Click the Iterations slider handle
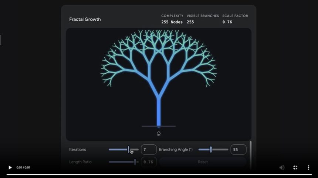 [x=129, y=150]
